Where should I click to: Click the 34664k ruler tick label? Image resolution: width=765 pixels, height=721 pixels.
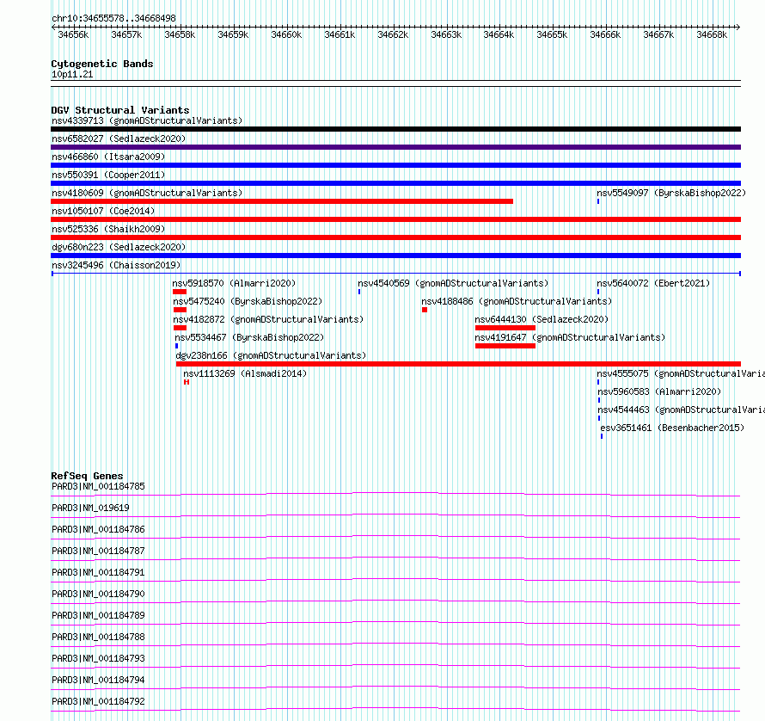coord(499,34)
